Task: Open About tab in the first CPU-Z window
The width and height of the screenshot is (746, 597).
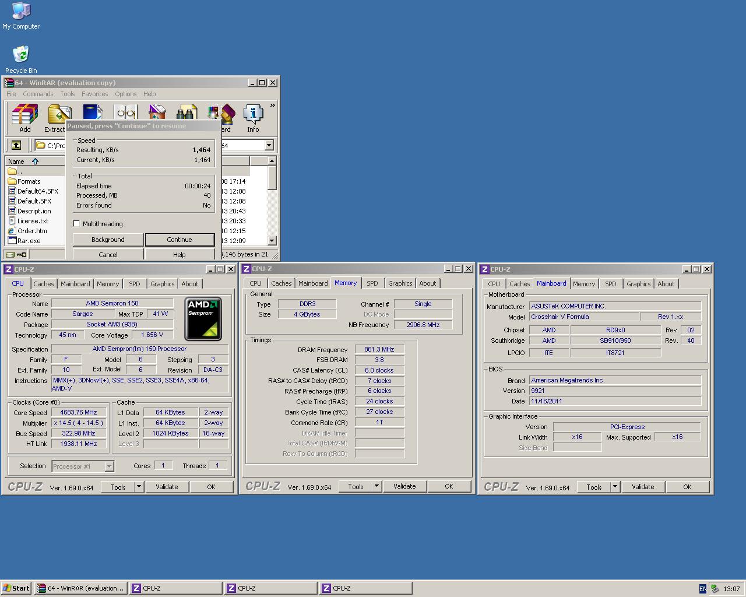Action: click(189, 284)
